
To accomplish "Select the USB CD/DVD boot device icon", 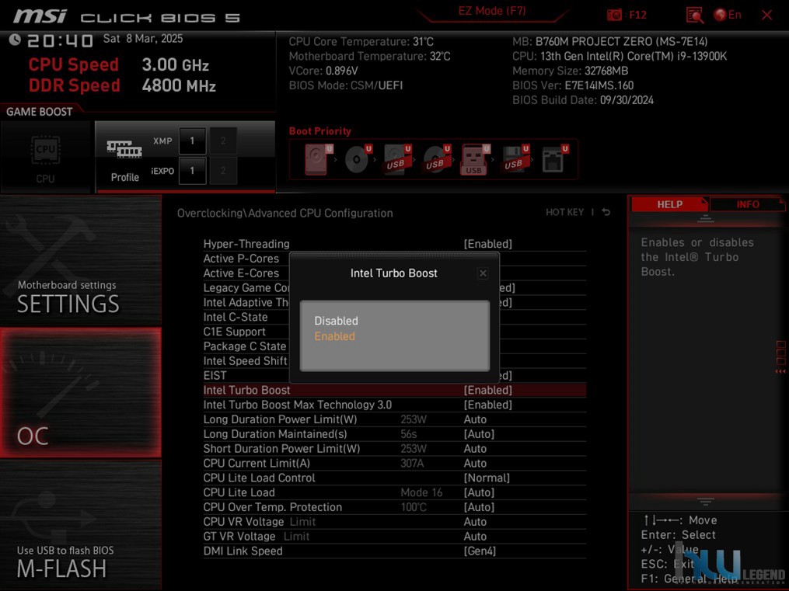I will [x=436, y=158].
